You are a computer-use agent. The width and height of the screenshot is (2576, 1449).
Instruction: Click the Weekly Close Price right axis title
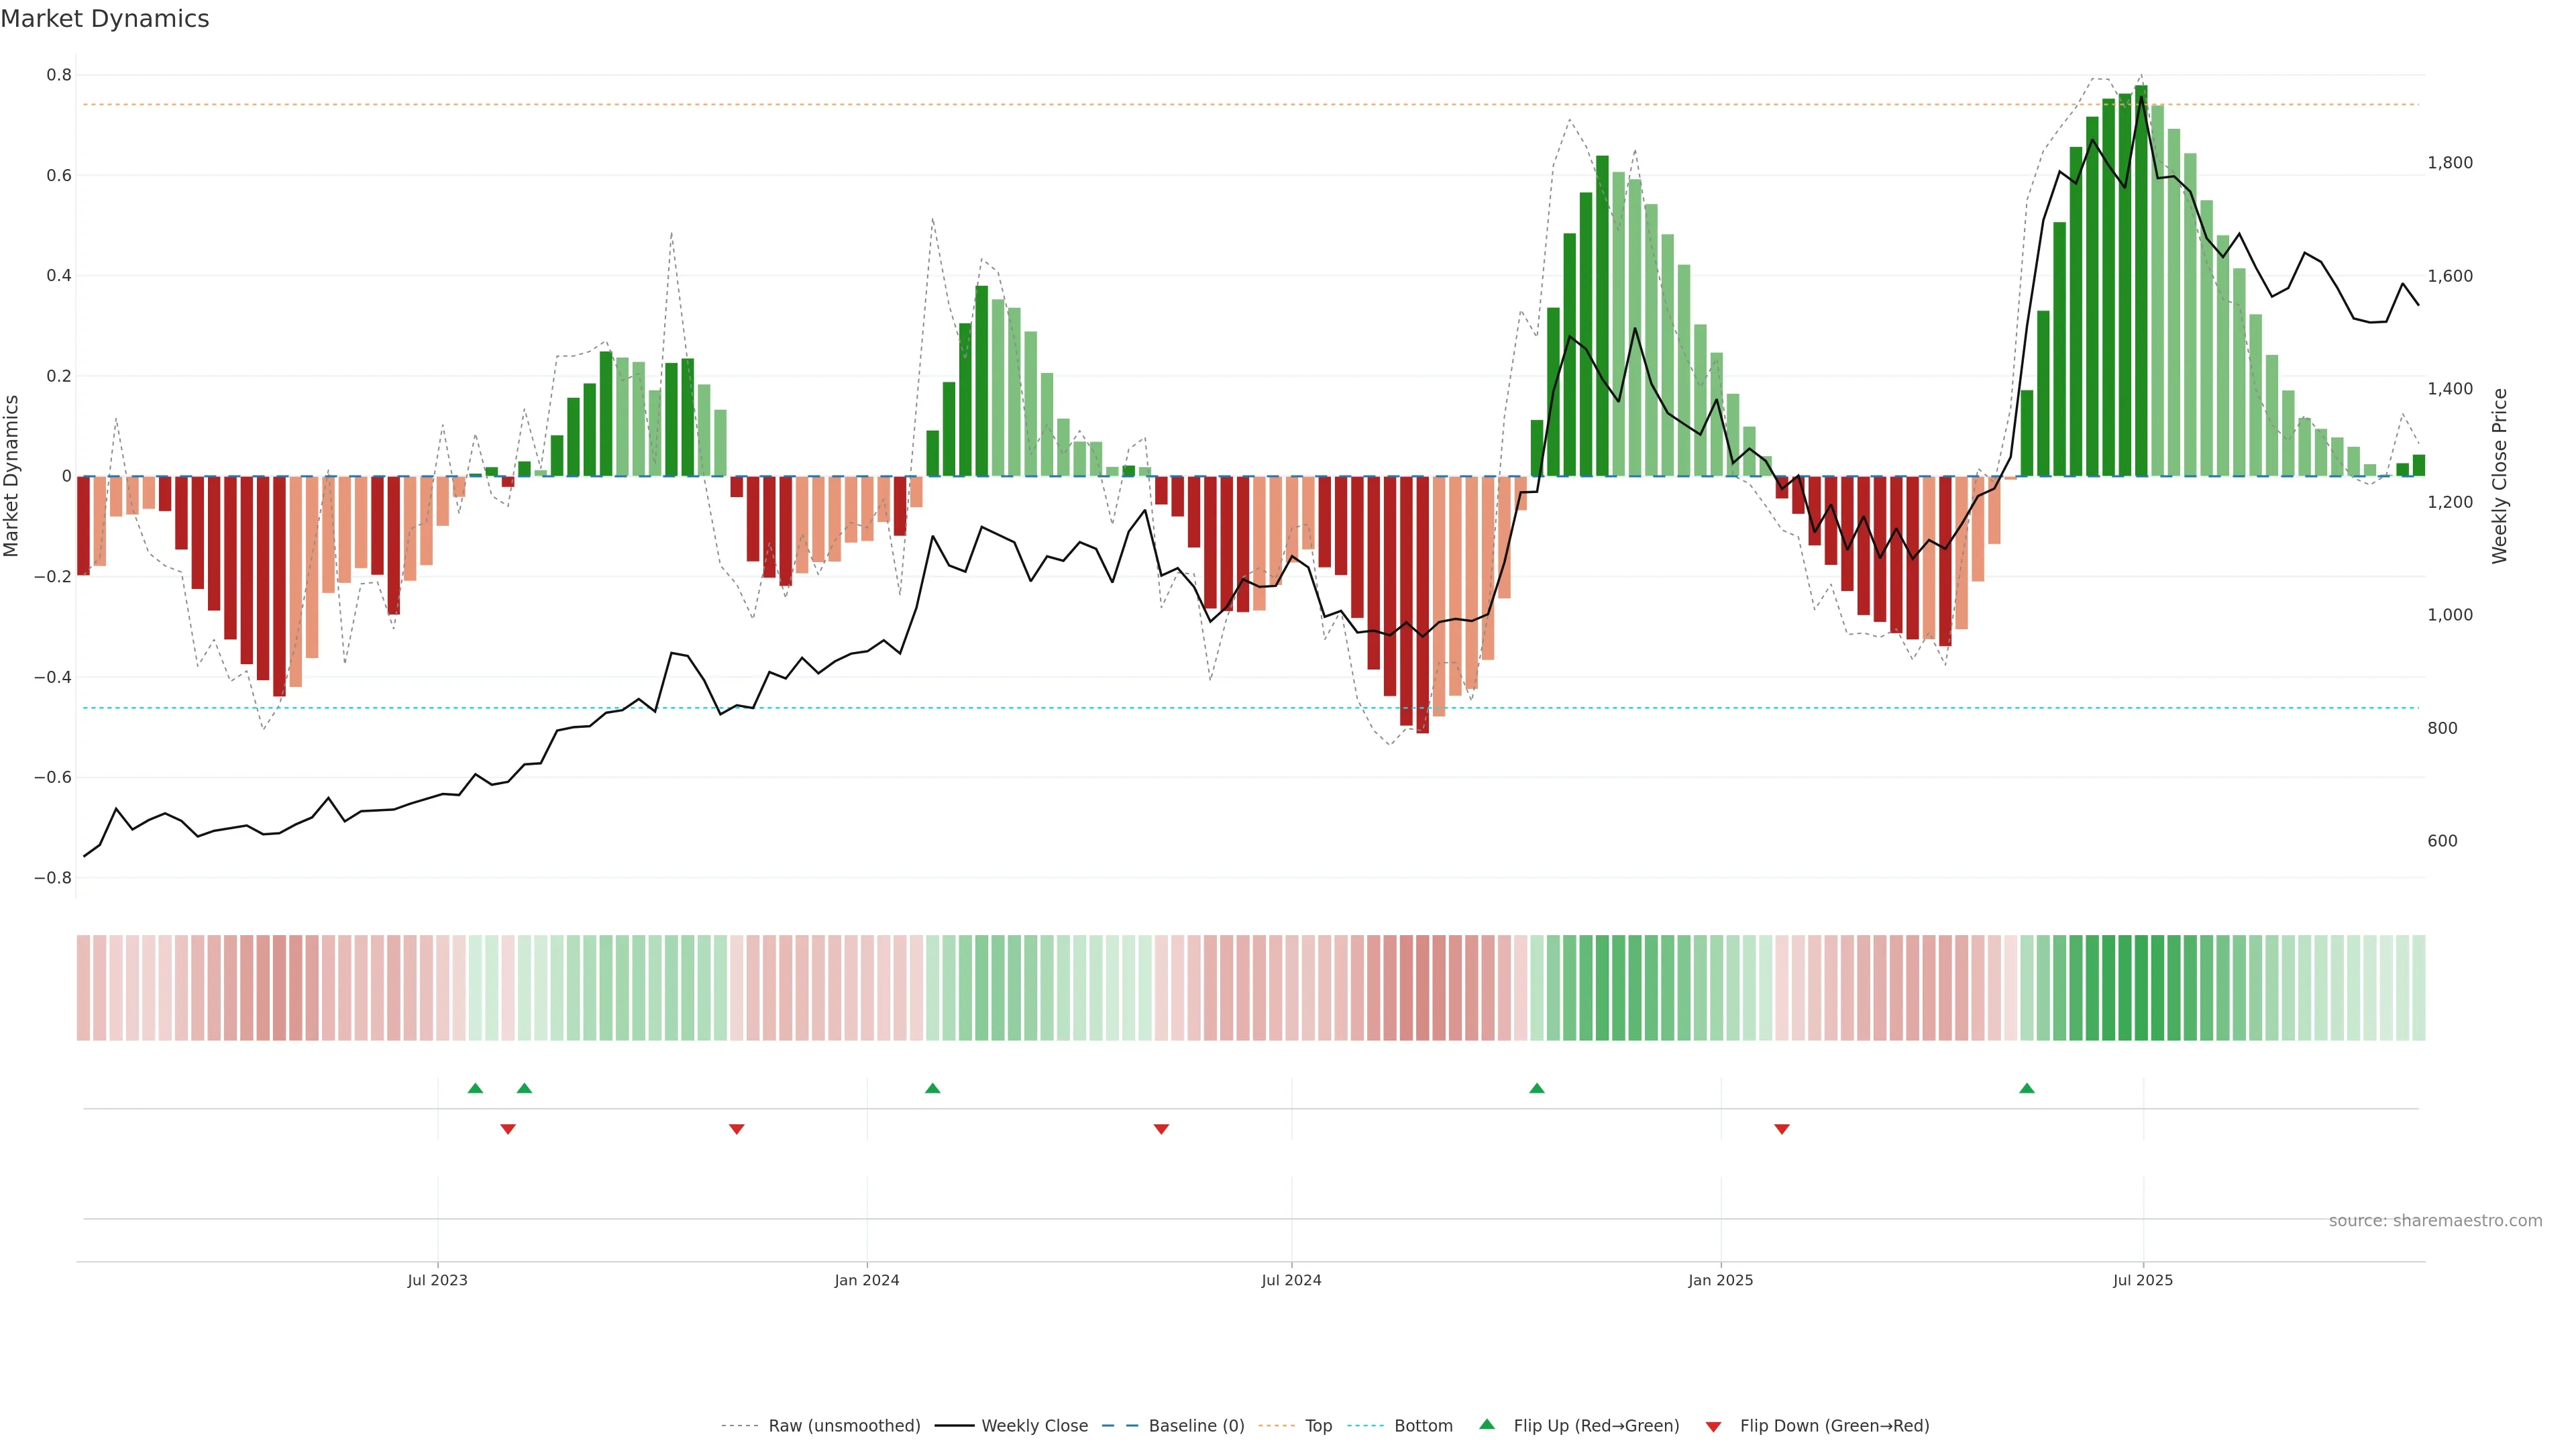point(2500,476)
